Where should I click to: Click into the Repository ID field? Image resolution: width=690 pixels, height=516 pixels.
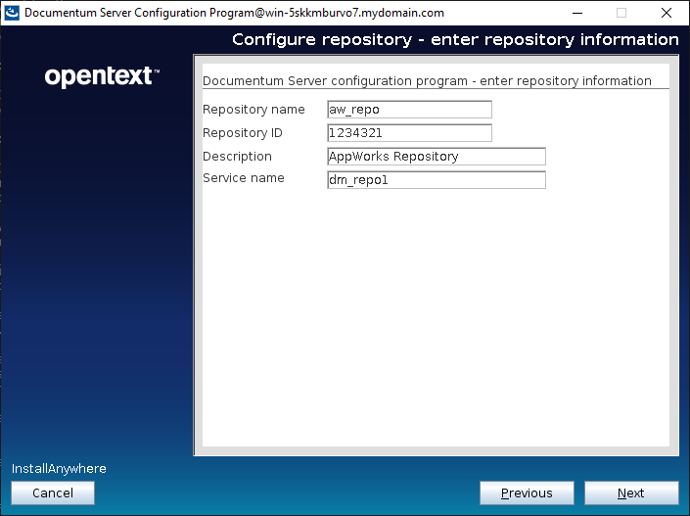point(409,133)
